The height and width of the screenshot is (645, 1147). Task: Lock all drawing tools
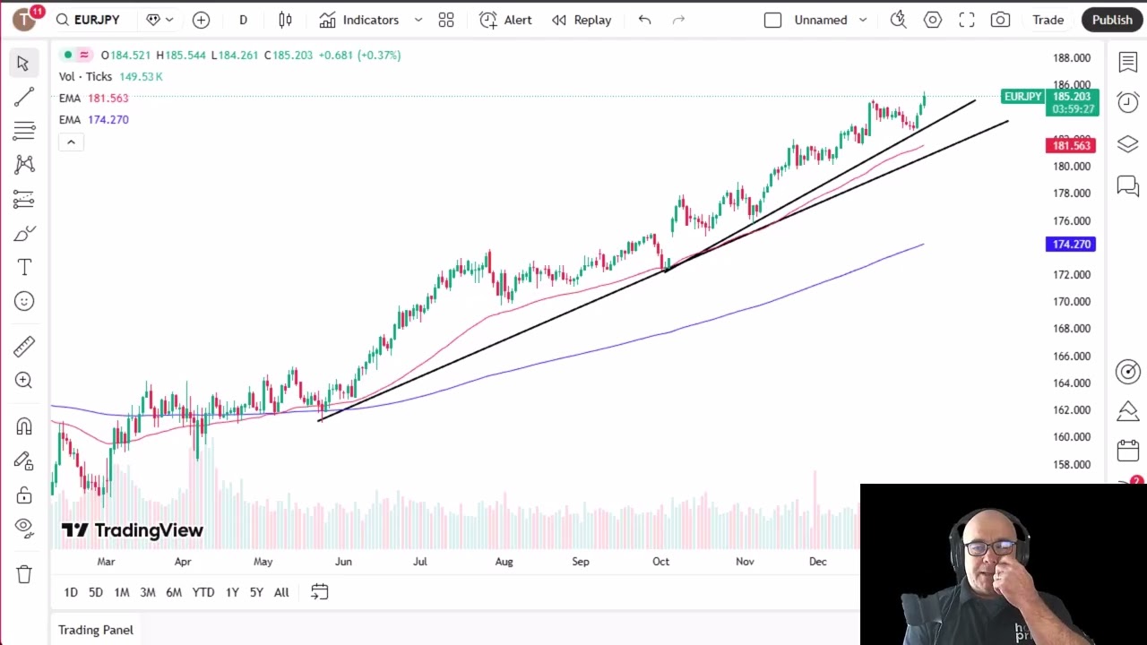[24, 494]
